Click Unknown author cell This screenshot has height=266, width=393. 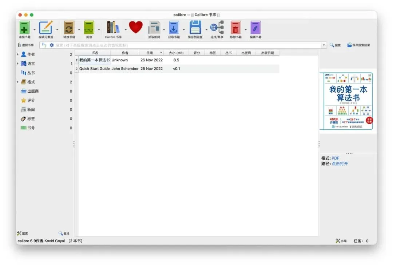pyautogui.click(x=125, y=60)
